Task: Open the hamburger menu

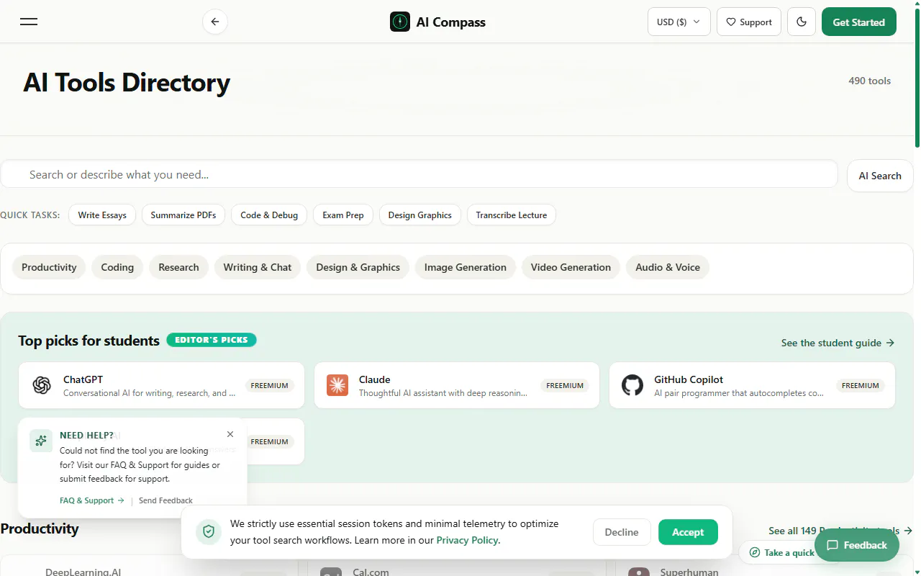Action: pos(29,22)
